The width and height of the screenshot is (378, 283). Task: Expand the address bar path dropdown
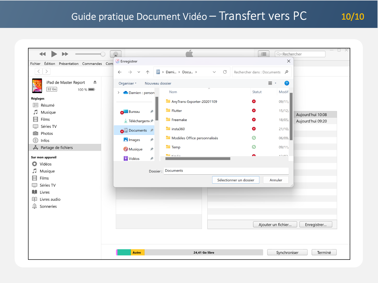click(214, 72)
